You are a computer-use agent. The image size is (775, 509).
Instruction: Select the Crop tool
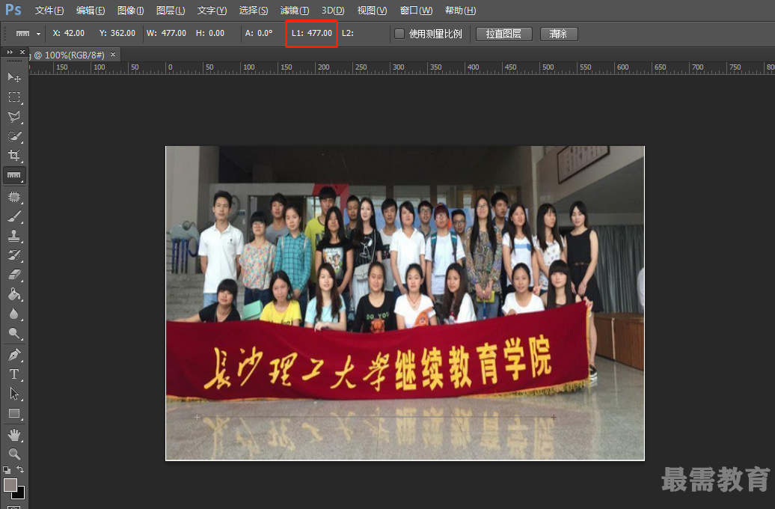(x=14, y=156)
